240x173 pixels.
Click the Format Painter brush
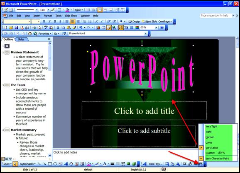(x=74, y=28)
